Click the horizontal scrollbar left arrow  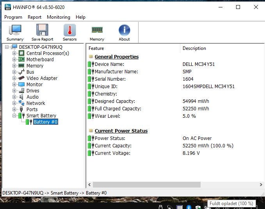click(90, 184)
